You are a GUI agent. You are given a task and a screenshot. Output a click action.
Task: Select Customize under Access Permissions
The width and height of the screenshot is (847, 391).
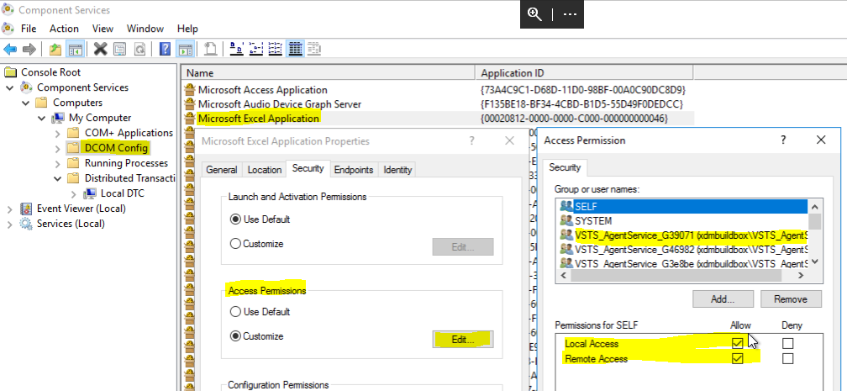click(x=235, y=336)
